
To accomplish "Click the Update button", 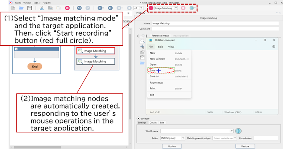I will [172, 146].
